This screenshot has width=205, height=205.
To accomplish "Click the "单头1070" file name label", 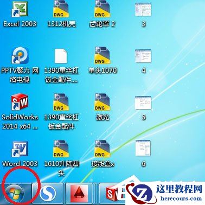I will point(102,71).
